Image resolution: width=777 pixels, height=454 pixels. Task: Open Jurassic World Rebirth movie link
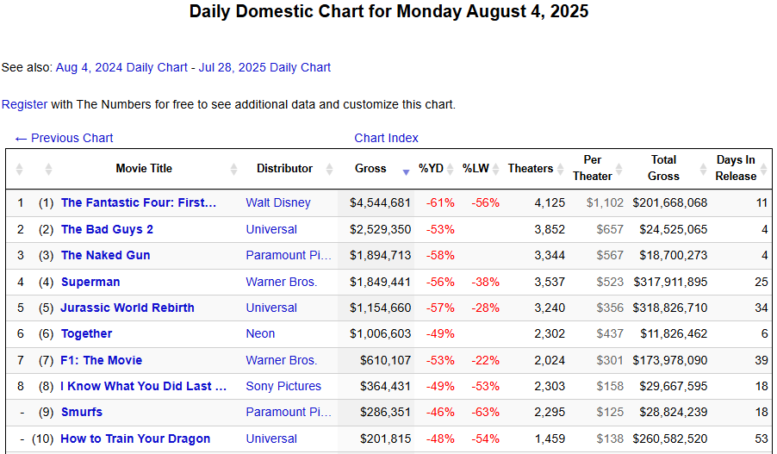coord(127,308)
